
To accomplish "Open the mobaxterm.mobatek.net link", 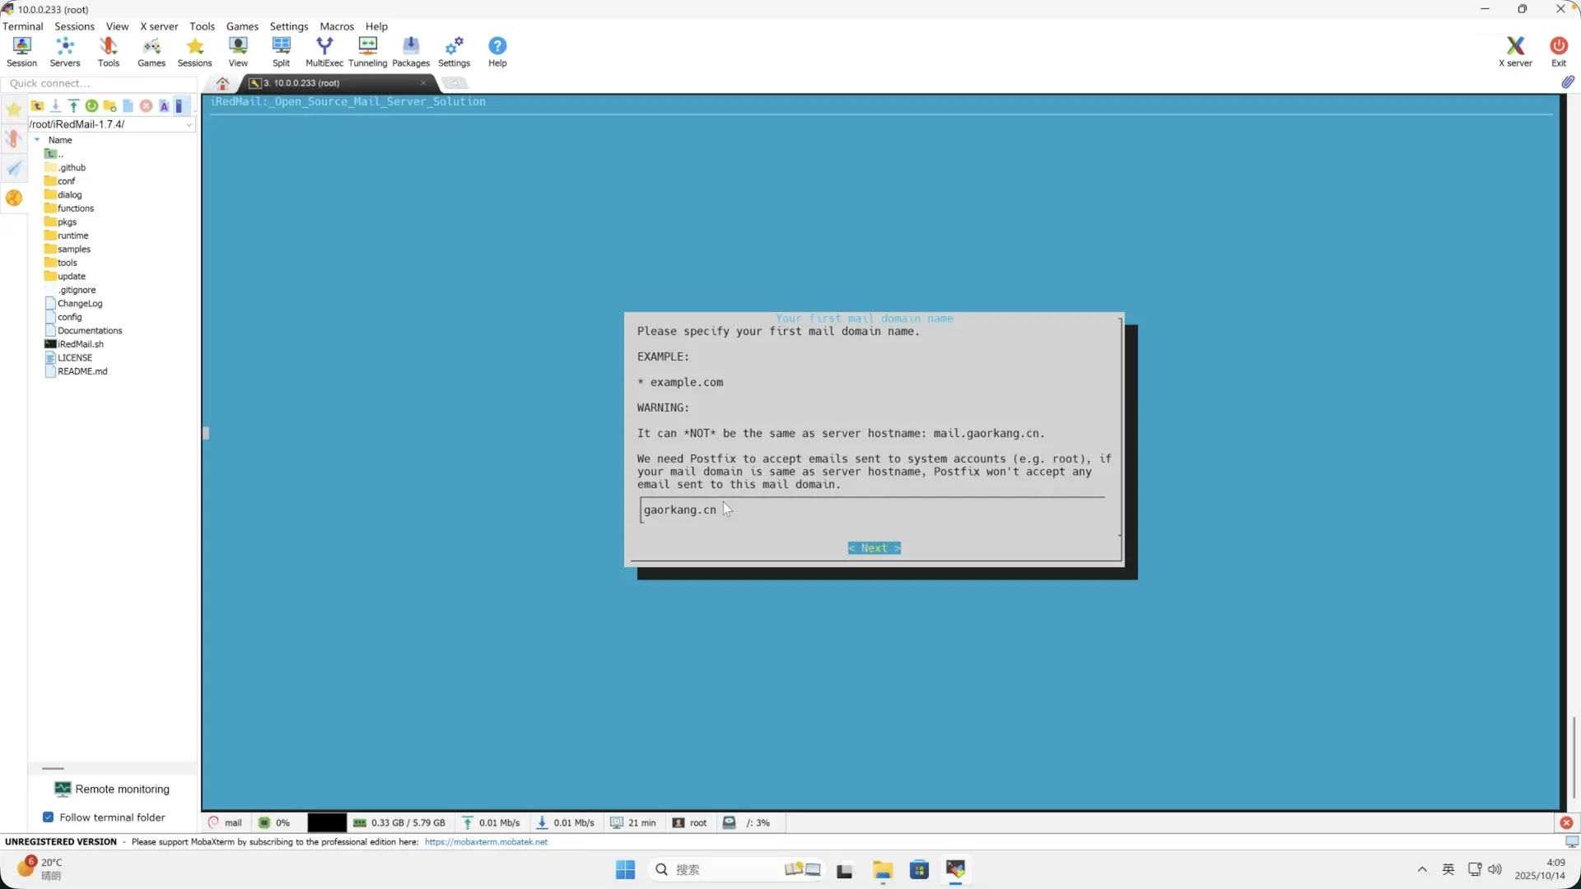I will 486,842.
